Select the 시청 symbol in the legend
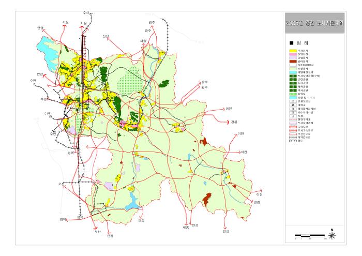The image size is (362, 256). [293, 115]
